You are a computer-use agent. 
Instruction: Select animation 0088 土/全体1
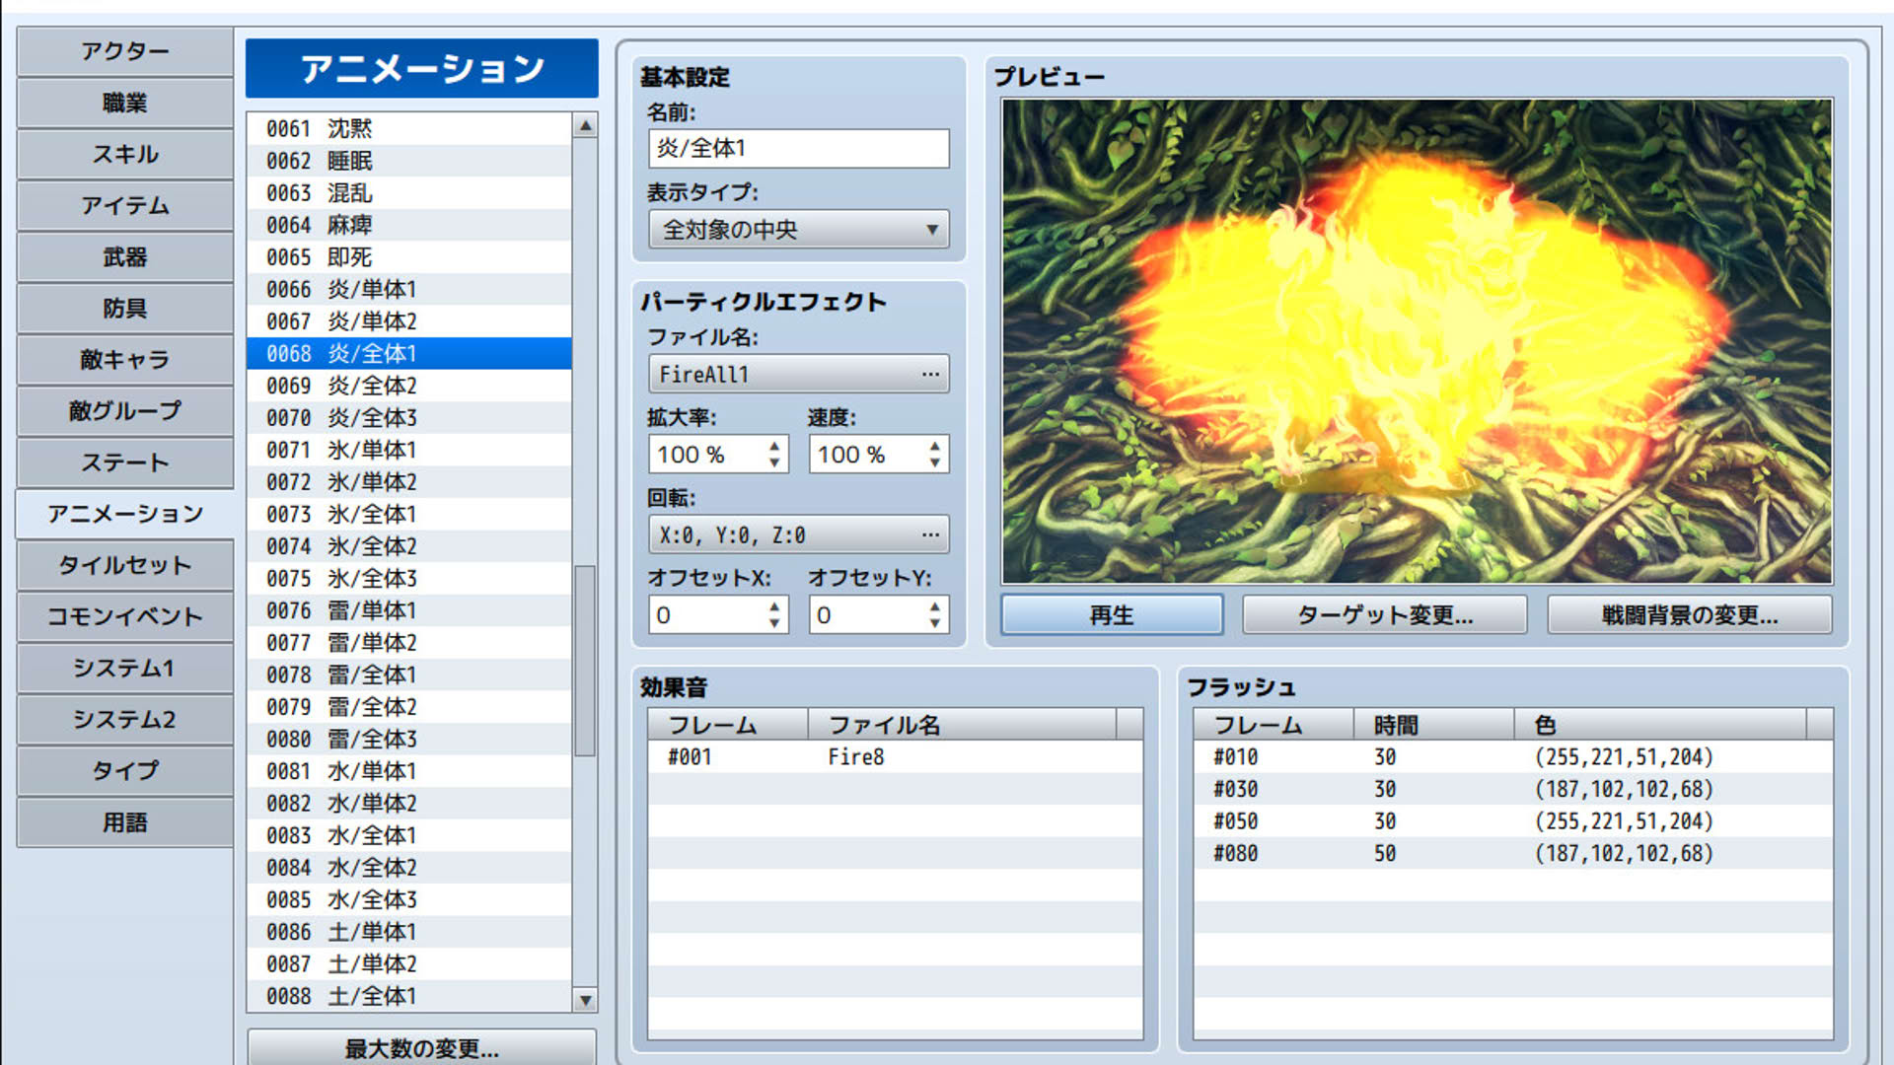coord(409,996)
